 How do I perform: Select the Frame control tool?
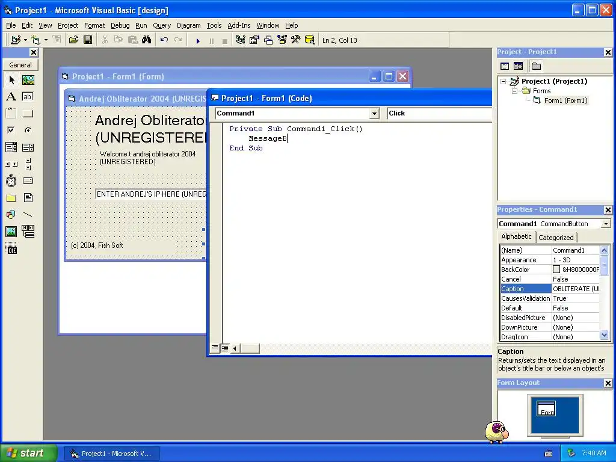click(x=11, y=114)
